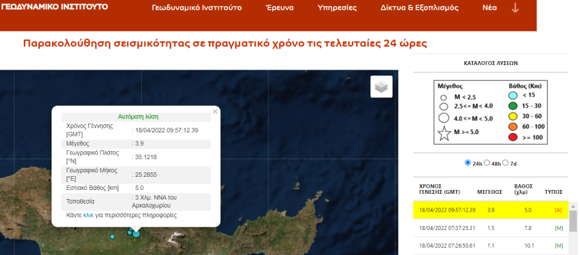Screen dimensions: 580x255
Task: Click the orange 60 - 100 depth legend circle
Action: [513, 127]
